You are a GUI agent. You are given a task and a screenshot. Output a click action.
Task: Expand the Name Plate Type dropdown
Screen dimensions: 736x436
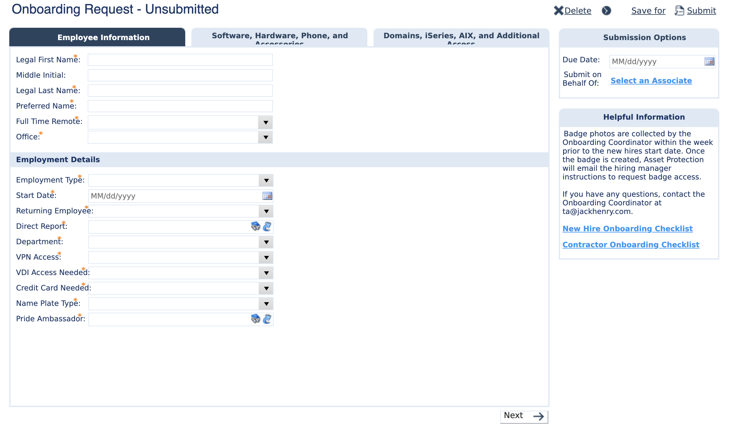point(266,304)
